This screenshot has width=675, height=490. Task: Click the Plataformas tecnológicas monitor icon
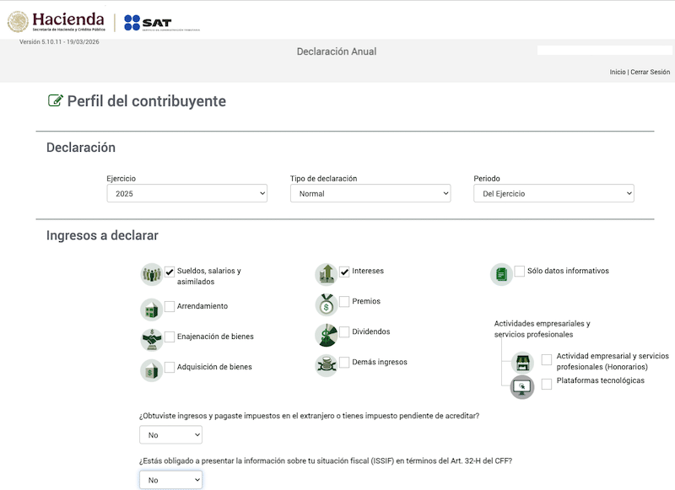[x=523, y=387]
